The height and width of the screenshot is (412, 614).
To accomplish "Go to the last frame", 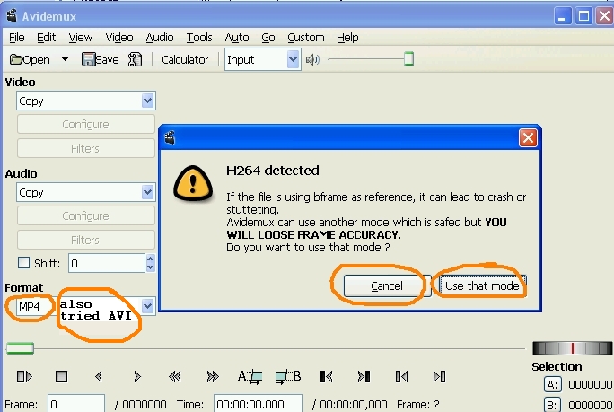I will click(x=439, y=377).
